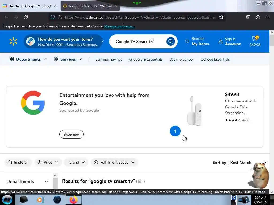Open the Chromecast with Google TV product title
This screenshot has width=274, height=205.
pyautogui.click(x=241, y=107)
